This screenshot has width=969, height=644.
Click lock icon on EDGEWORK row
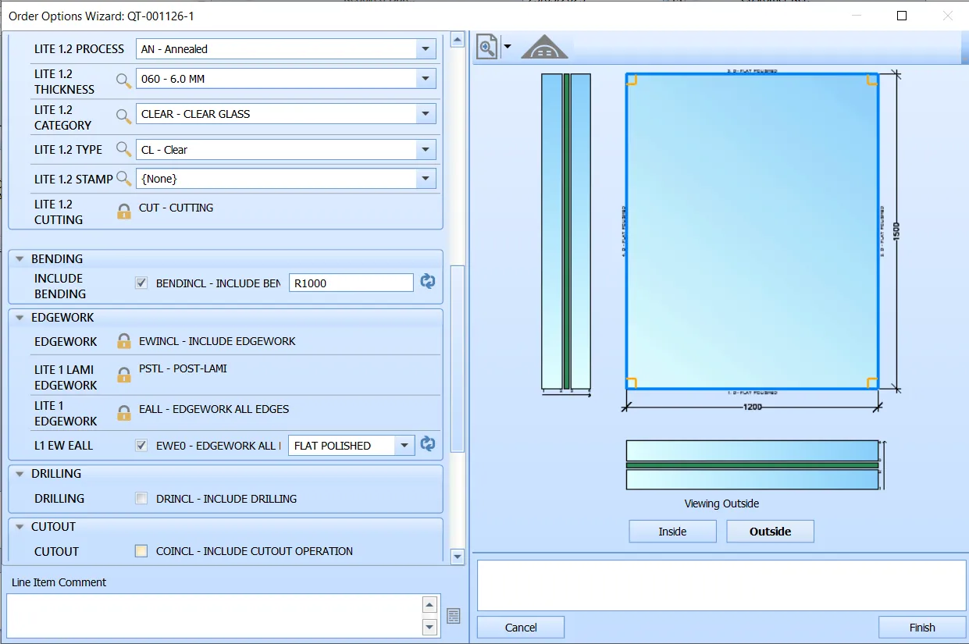[x=123, y=340]
